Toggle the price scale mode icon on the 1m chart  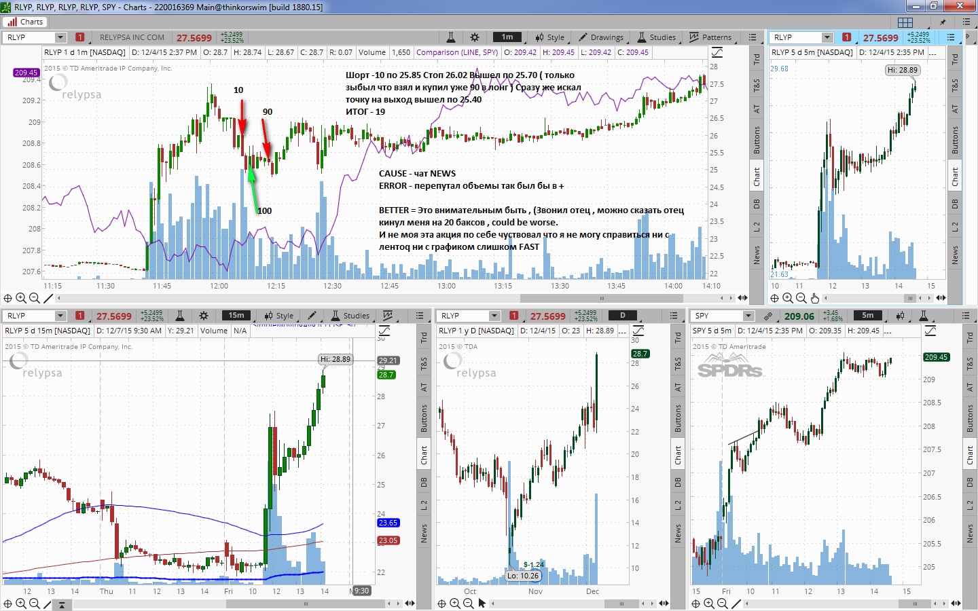point(717,52)
